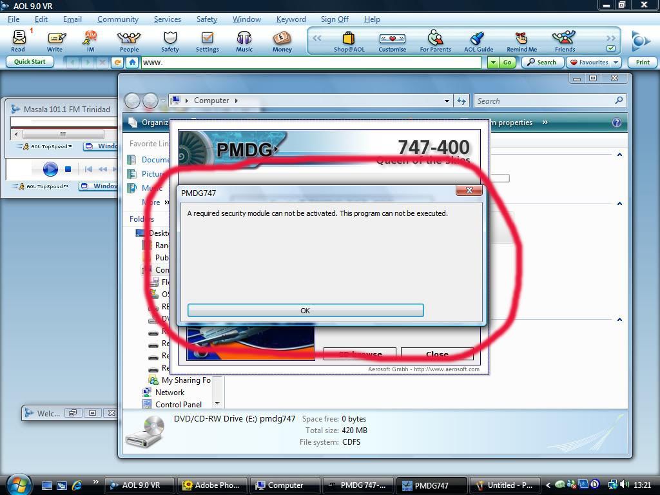Play Masala 101.1 FM radio

click(50, 170)
